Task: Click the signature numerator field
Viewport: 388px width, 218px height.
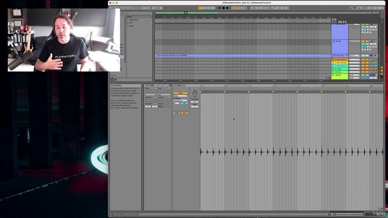Action: point(148,107)
